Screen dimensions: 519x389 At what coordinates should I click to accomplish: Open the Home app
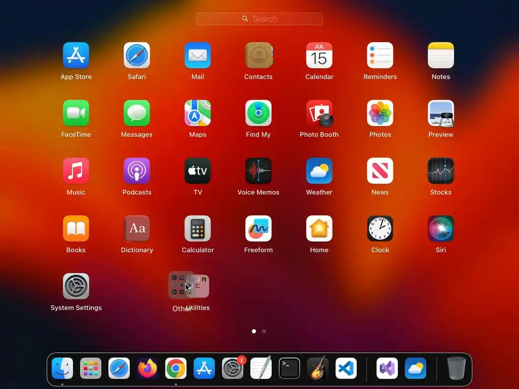click(319, 228)
